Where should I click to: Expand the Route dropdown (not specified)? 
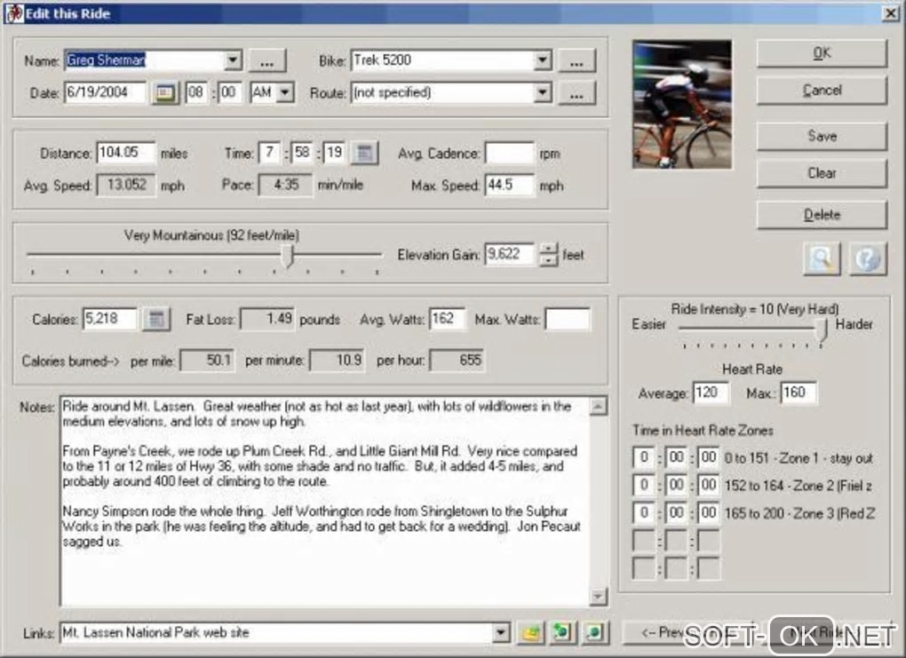pyautogui.click(x=543, y=92)
